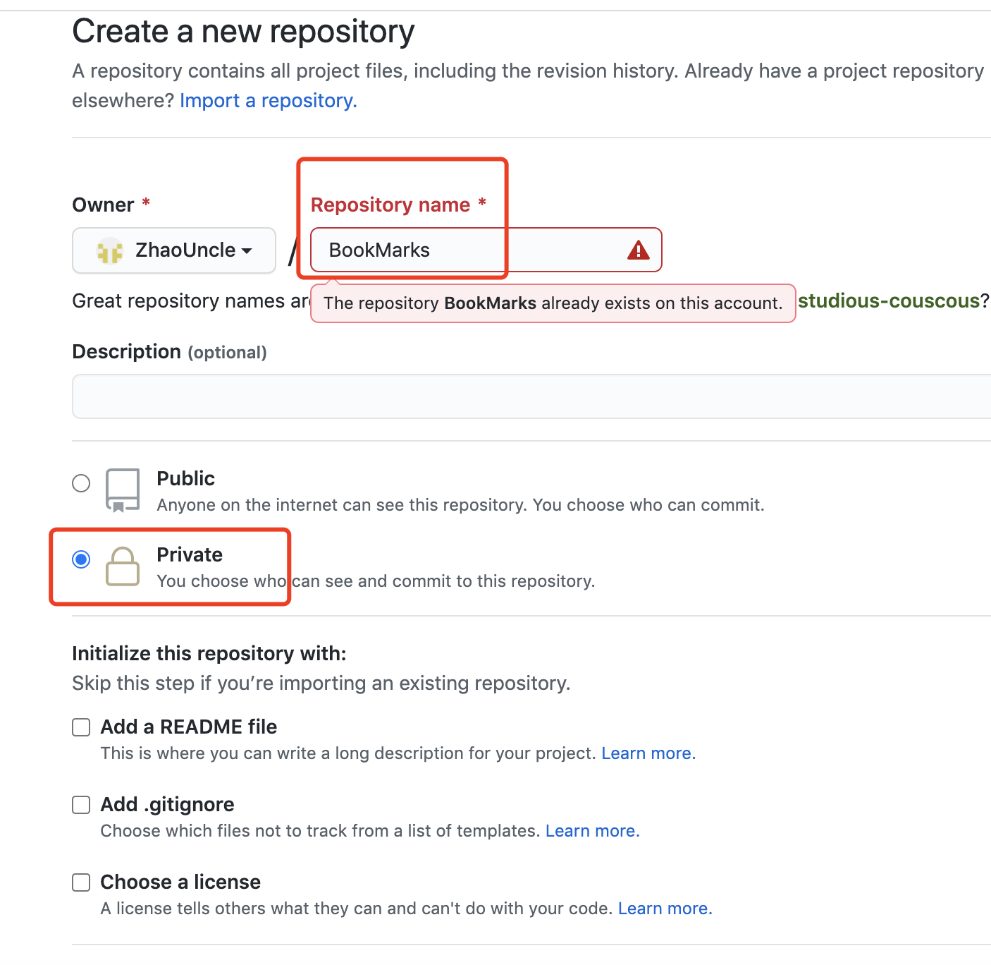Enable the Add .gitignore checkbox
Viewport: 991px width, 965px height.
click(81, 805)
